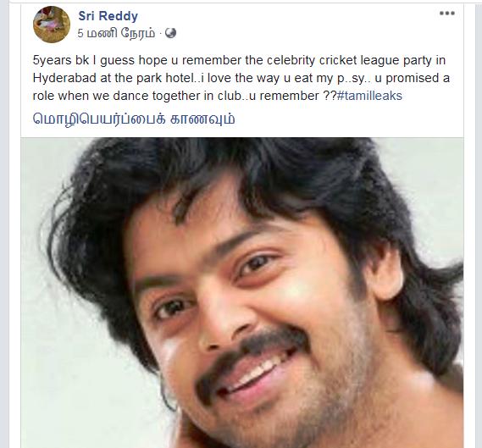Visit the Sri Reddy profile name link
The image size is (482, 448).
click(x=108, y=16)
